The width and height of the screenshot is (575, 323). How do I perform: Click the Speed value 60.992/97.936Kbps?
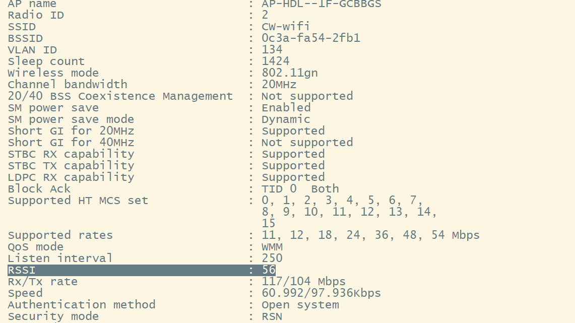(321, 293)
